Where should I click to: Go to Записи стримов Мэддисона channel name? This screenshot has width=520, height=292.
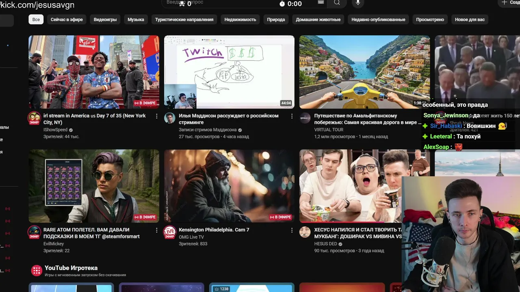208,130
